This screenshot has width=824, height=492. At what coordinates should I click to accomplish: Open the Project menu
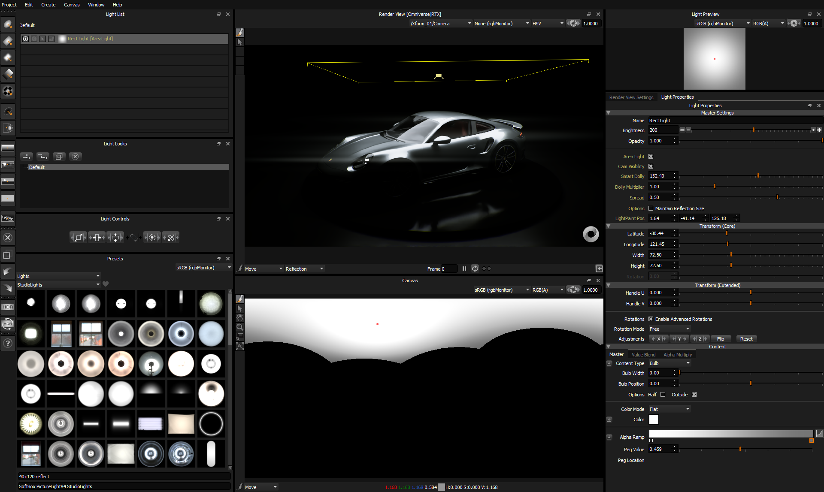9,5
